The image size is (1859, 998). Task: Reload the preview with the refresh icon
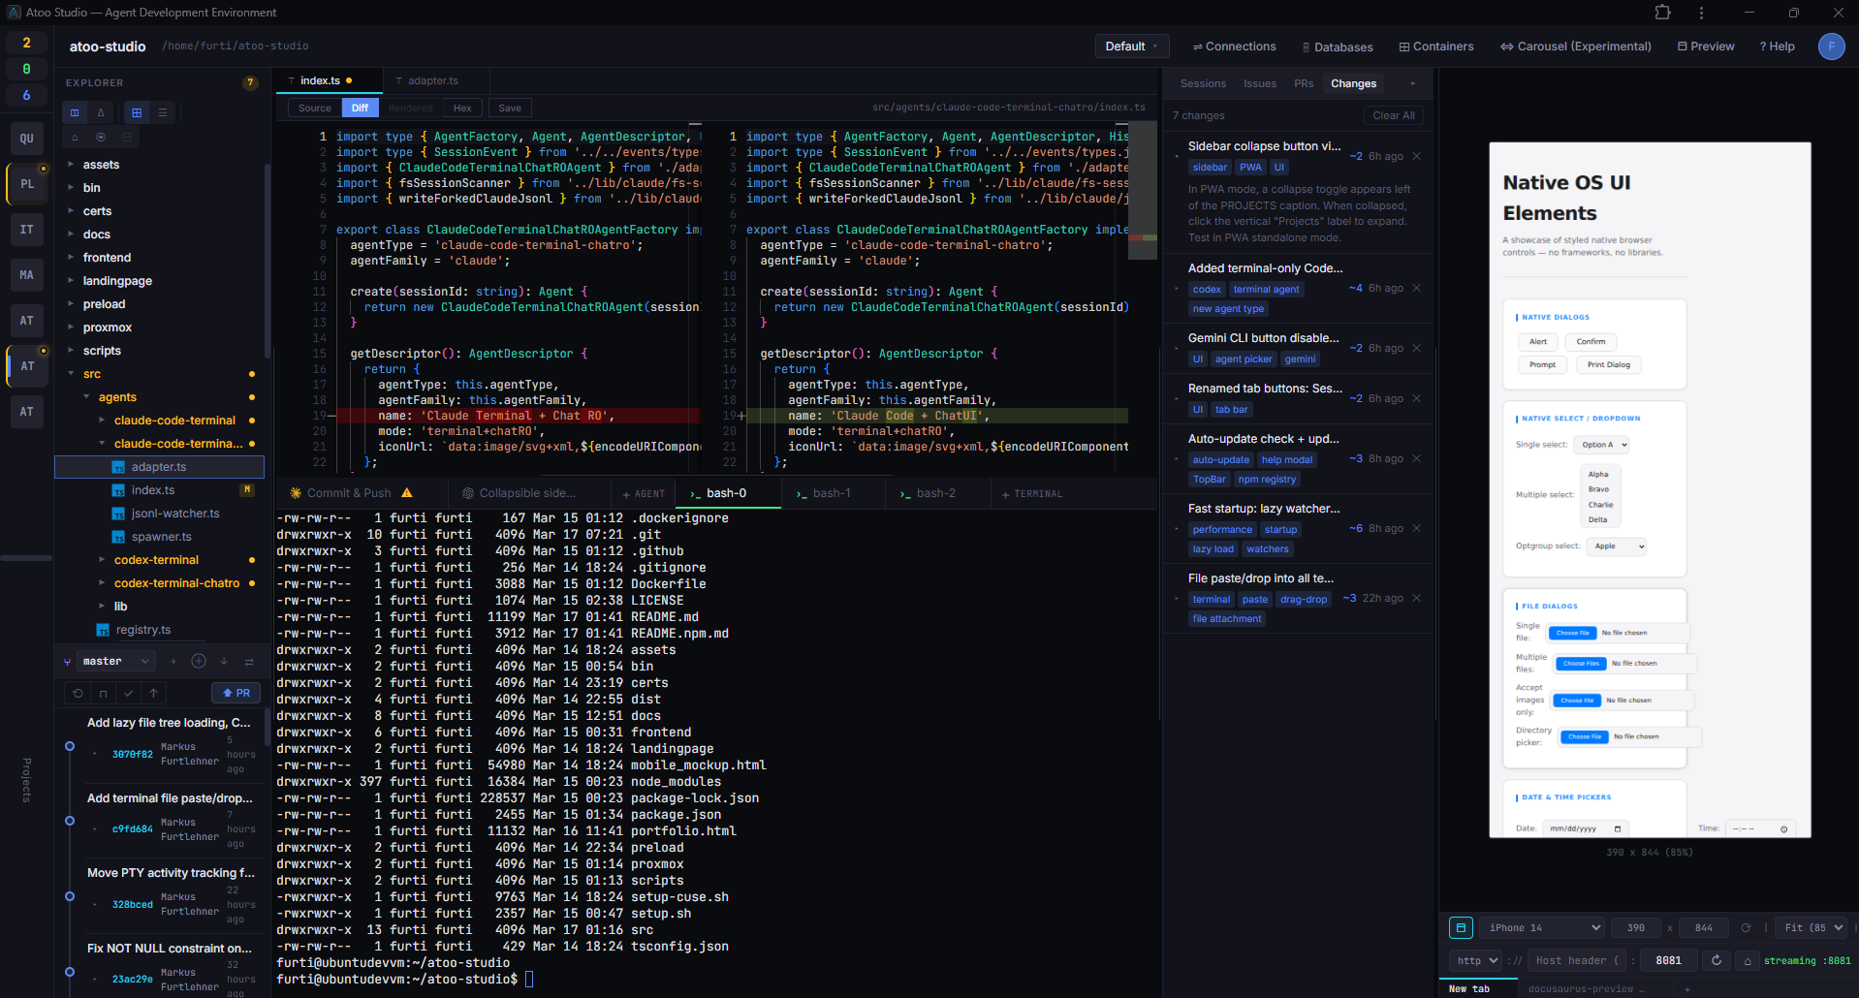click(x=1717, y=960)
